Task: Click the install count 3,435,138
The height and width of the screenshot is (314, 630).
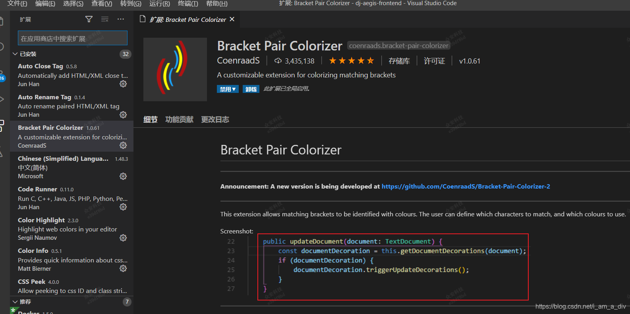Action: (300, 61)
